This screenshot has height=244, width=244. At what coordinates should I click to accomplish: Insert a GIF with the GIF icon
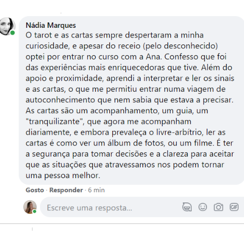234,207
